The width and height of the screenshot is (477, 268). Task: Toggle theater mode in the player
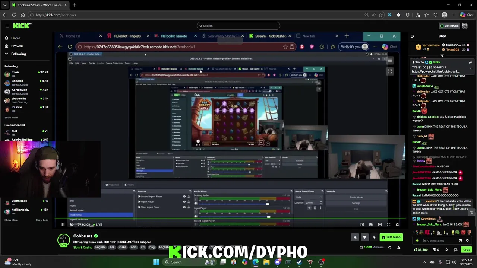(x=380, y=224)
